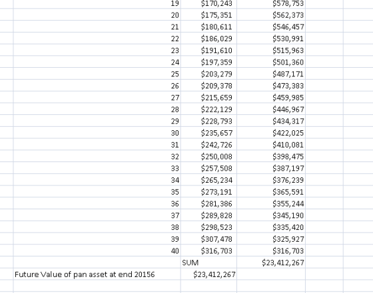Click the cell containing $515,963

pos(271,50)
